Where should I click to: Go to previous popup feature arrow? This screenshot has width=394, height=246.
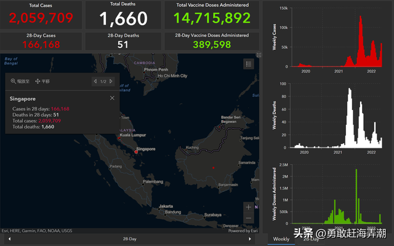[95, 81]
